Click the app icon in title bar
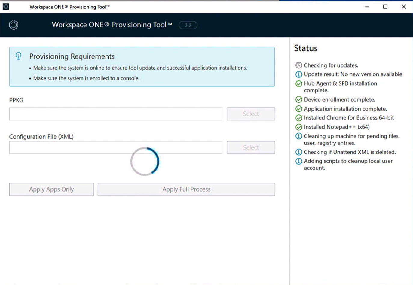The width and height of the screenshot is (413, 285). pos(6,7)
